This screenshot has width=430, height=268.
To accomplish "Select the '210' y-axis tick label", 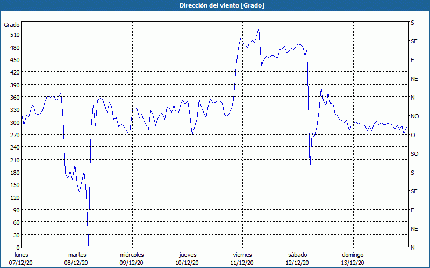I will [15, 160].
